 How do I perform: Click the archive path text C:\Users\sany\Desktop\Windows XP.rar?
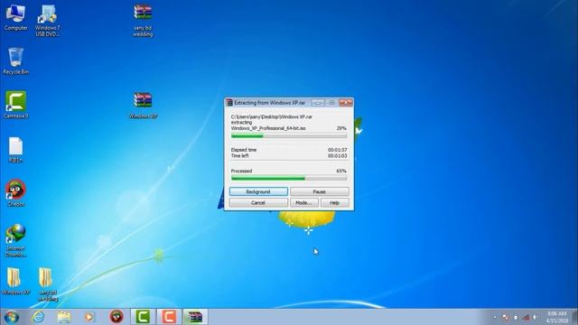[271, 116]
